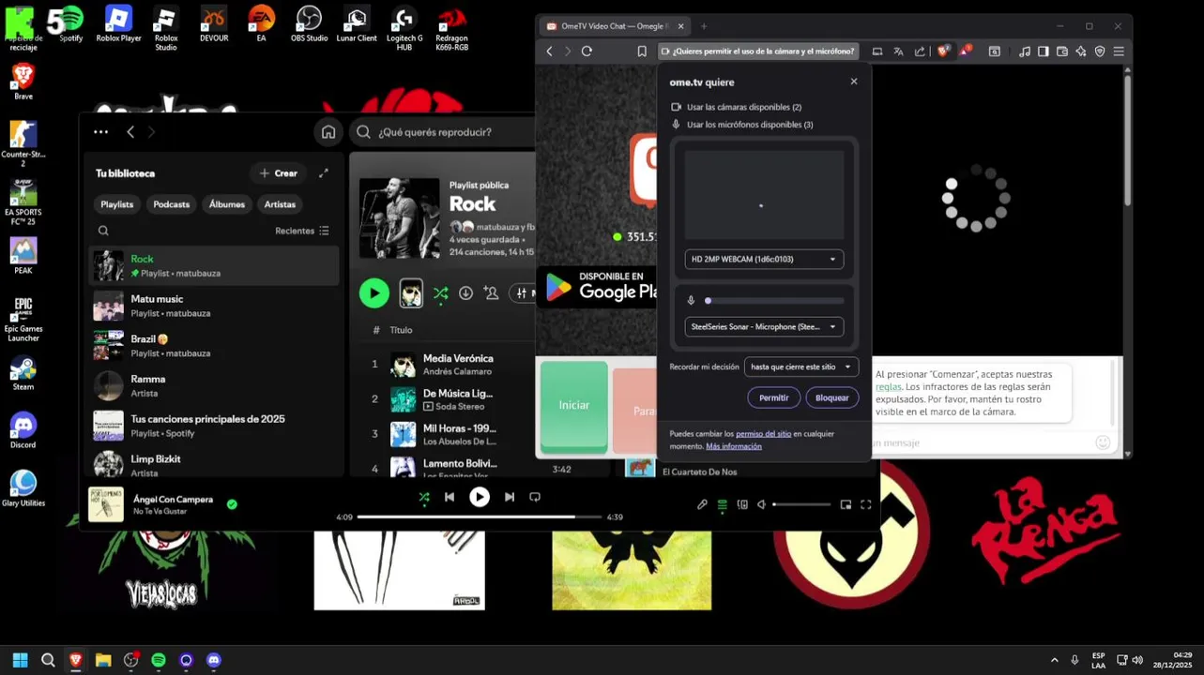1204x675 pixels.
Task: Select track De Música Lig...
Action: click(457, 394)
